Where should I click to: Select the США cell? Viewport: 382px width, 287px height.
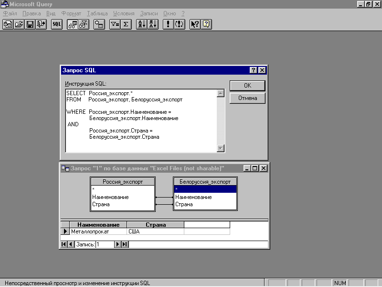point(156,232)
